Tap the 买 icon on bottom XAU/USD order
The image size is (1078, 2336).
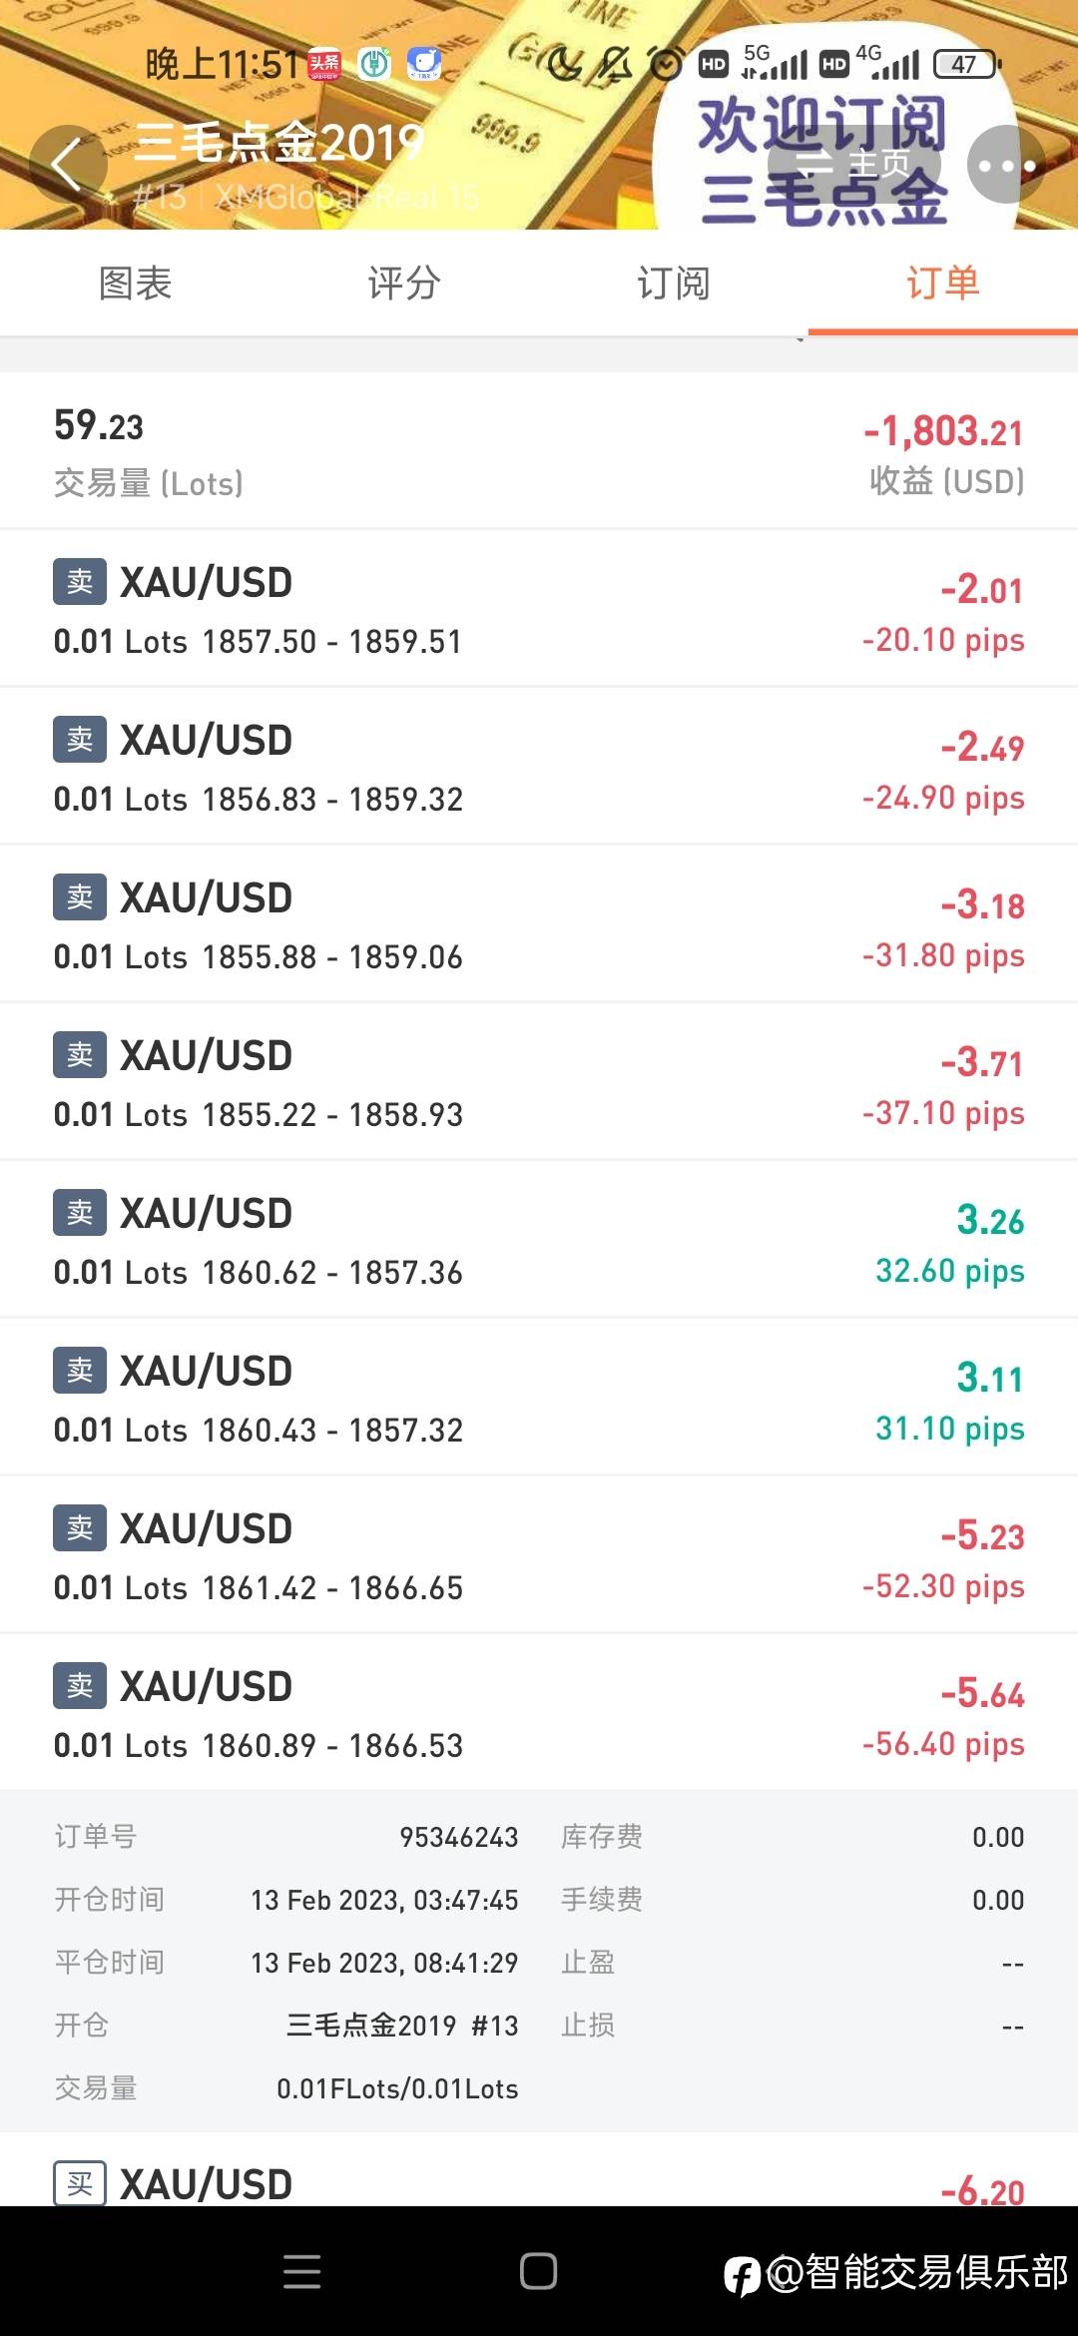(80, 2184)
